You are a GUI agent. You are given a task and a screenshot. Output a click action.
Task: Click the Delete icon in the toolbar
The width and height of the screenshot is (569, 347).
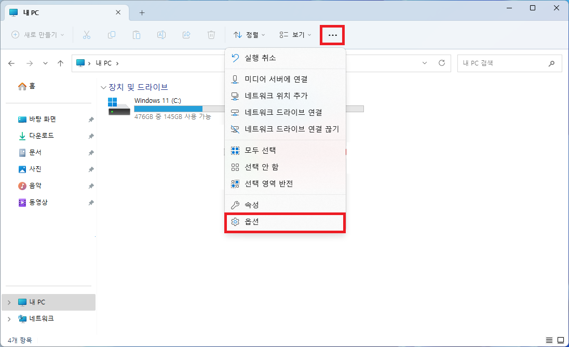(211, 35)
